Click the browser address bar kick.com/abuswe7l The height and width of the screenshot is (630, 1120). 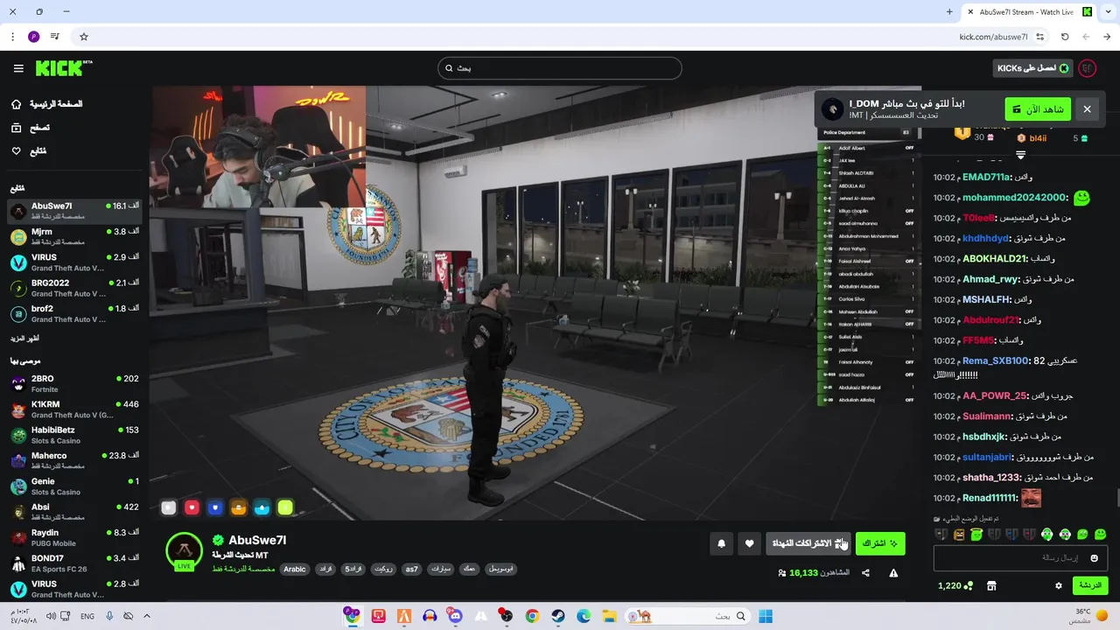coord(993,37)
